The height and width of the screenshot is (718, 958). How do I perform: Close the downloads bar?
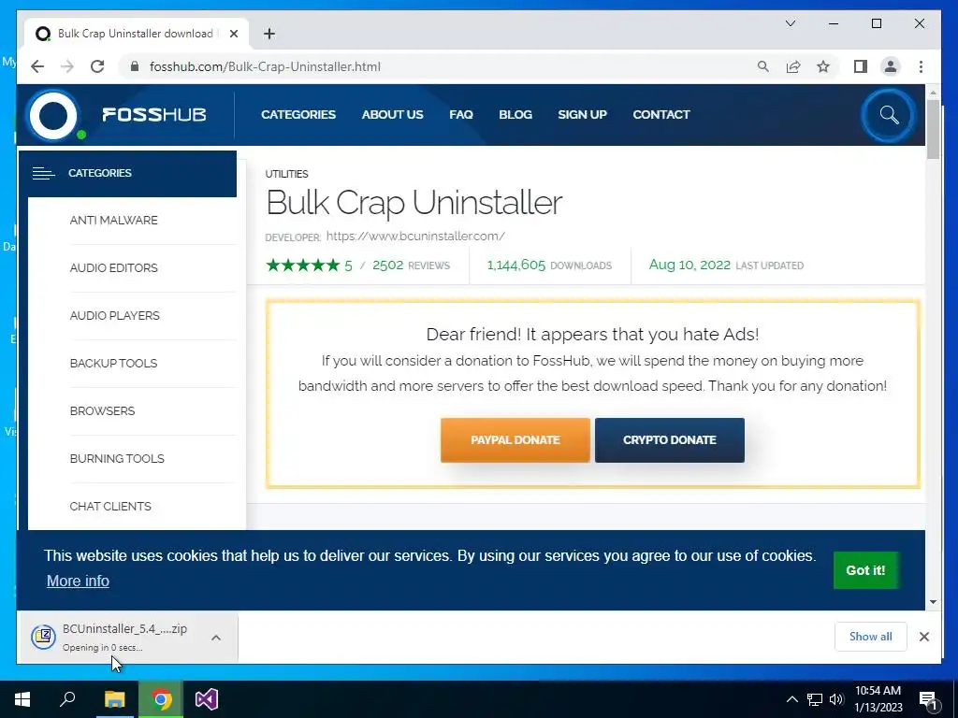pos(924,637)
